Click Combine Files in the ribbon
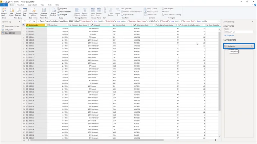The width and height of the screenshot is (257, 144). 150,15
